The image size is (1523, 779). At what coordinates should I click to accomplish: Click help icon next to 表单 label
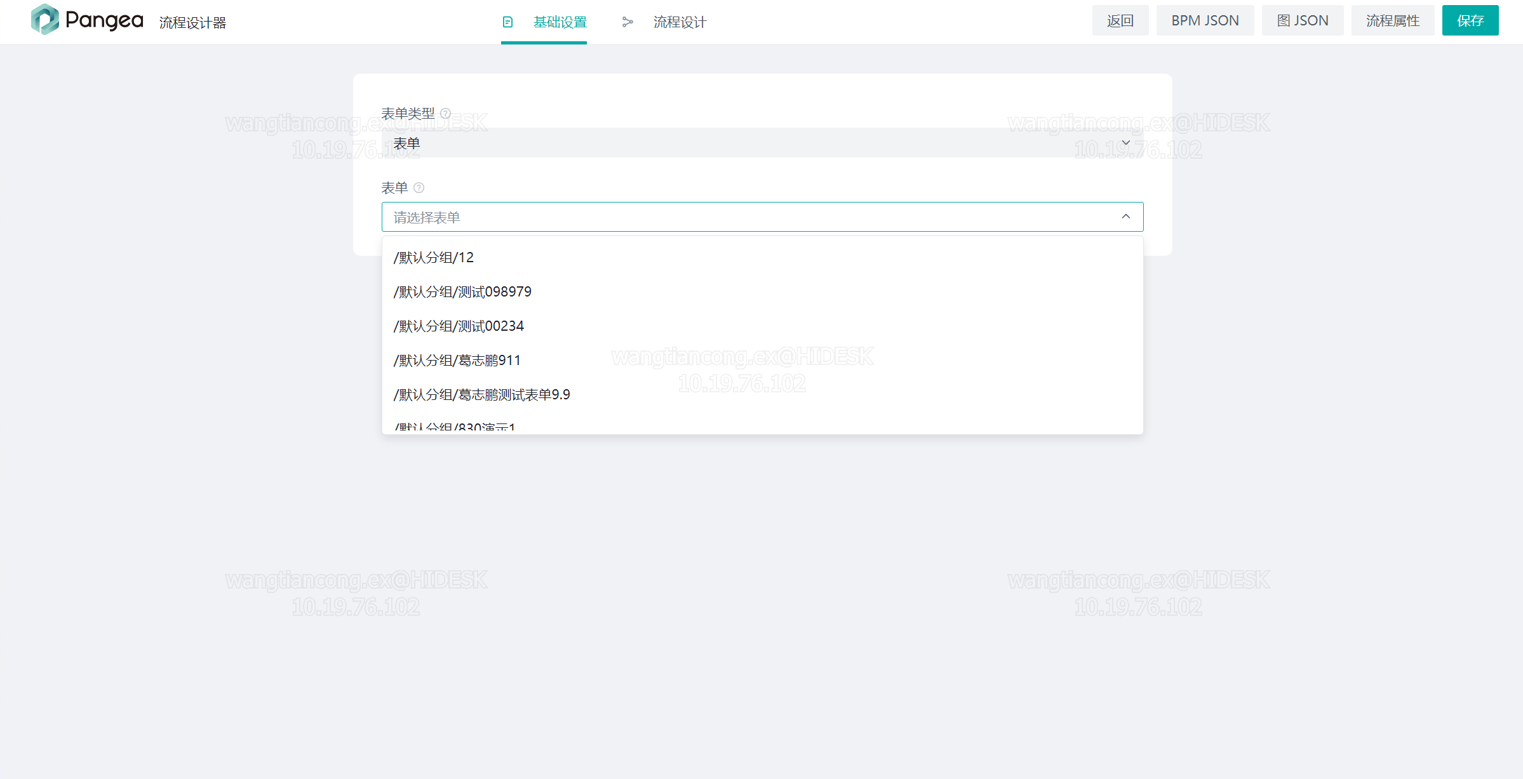click(419, 188)
